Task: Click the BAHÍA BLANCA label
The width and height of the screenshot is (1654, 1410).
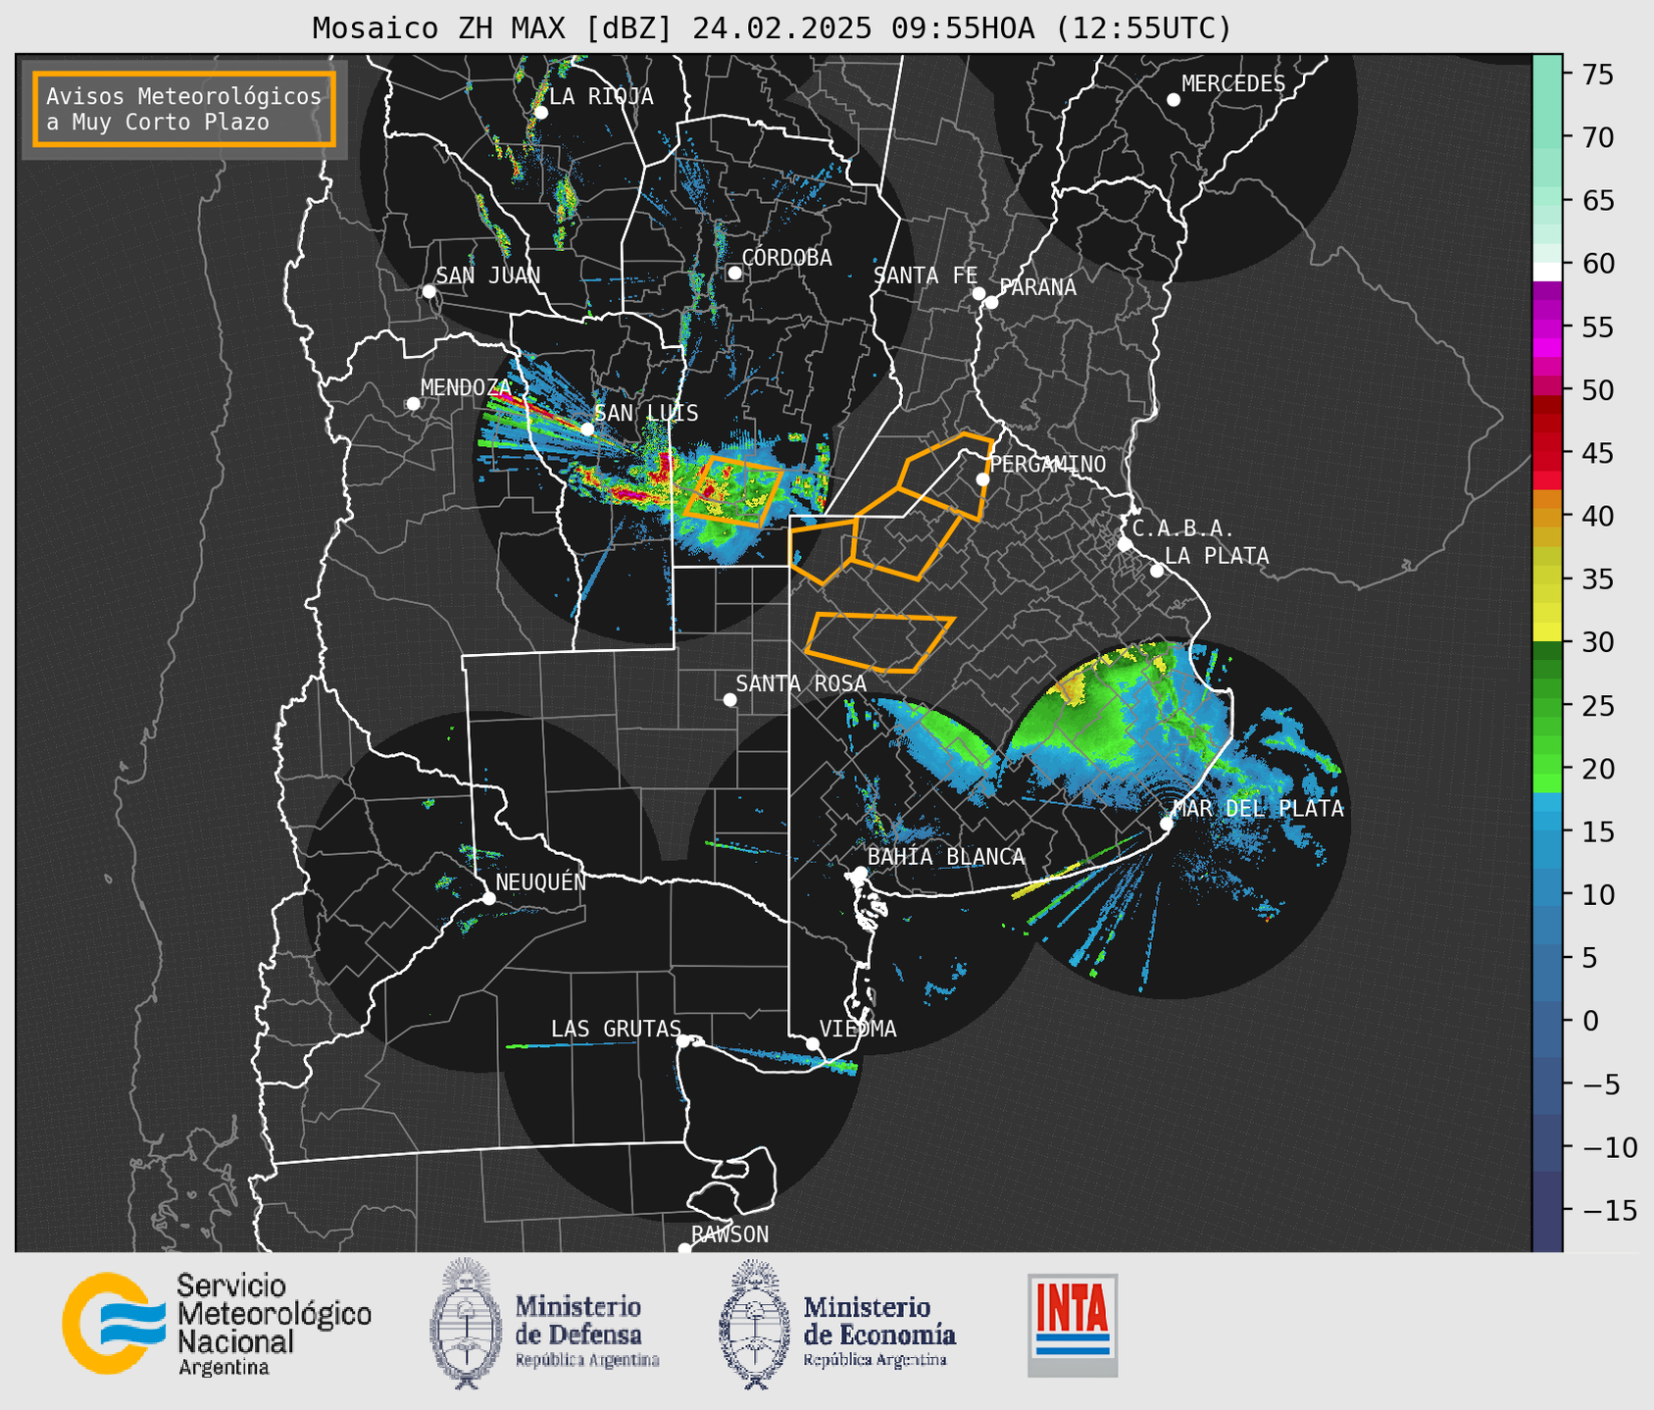Action: (x=946, y=857)
